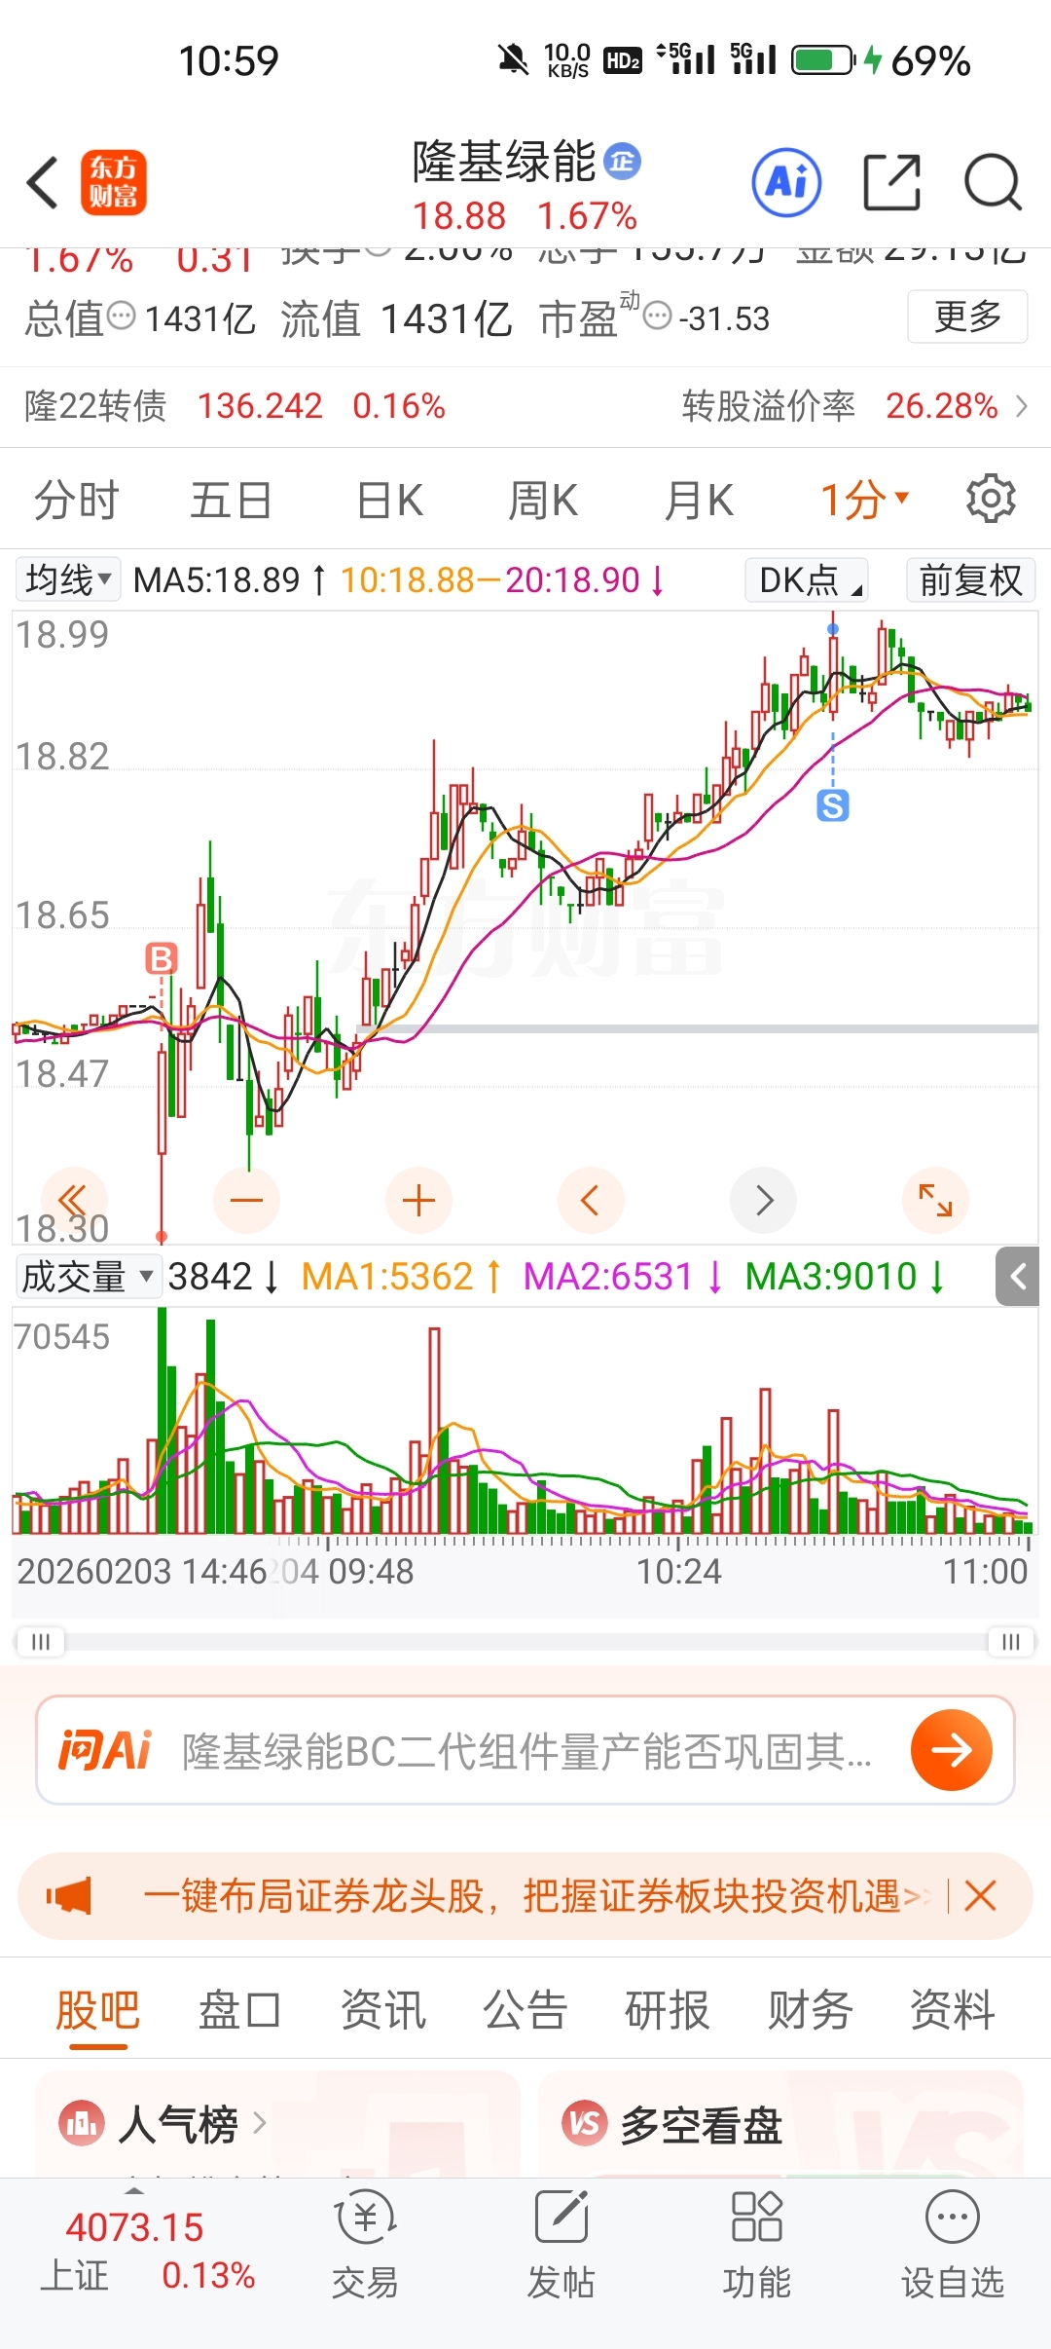Image resolution: width=1051 pixels, height=2349 pixels.
Task: Open the 成交量 indicator dropdown
Action: click(89, 1276)
